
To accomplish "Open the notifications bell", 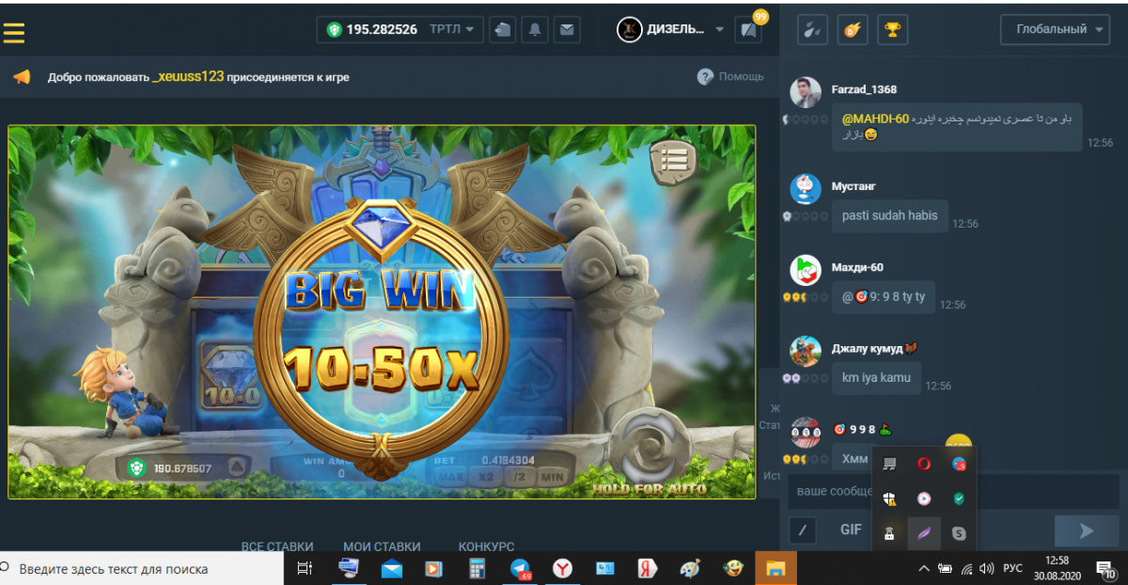I will click(x=535, y=29).
